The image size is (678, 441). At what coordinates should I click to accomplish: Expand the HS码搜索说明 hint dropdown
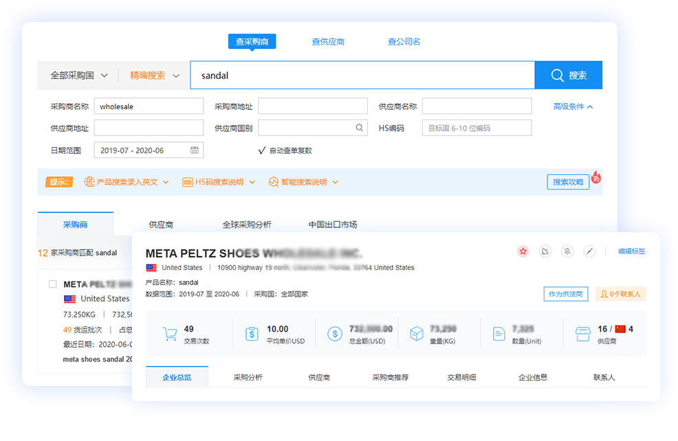[219, 182]
